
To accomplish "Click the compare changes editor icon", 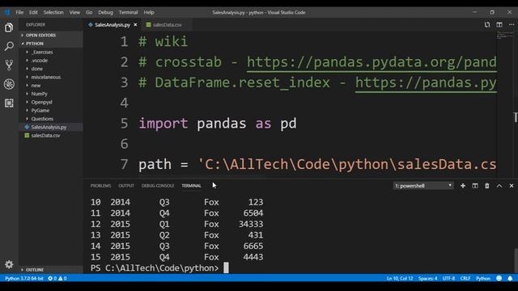I will tap(487, 25).
